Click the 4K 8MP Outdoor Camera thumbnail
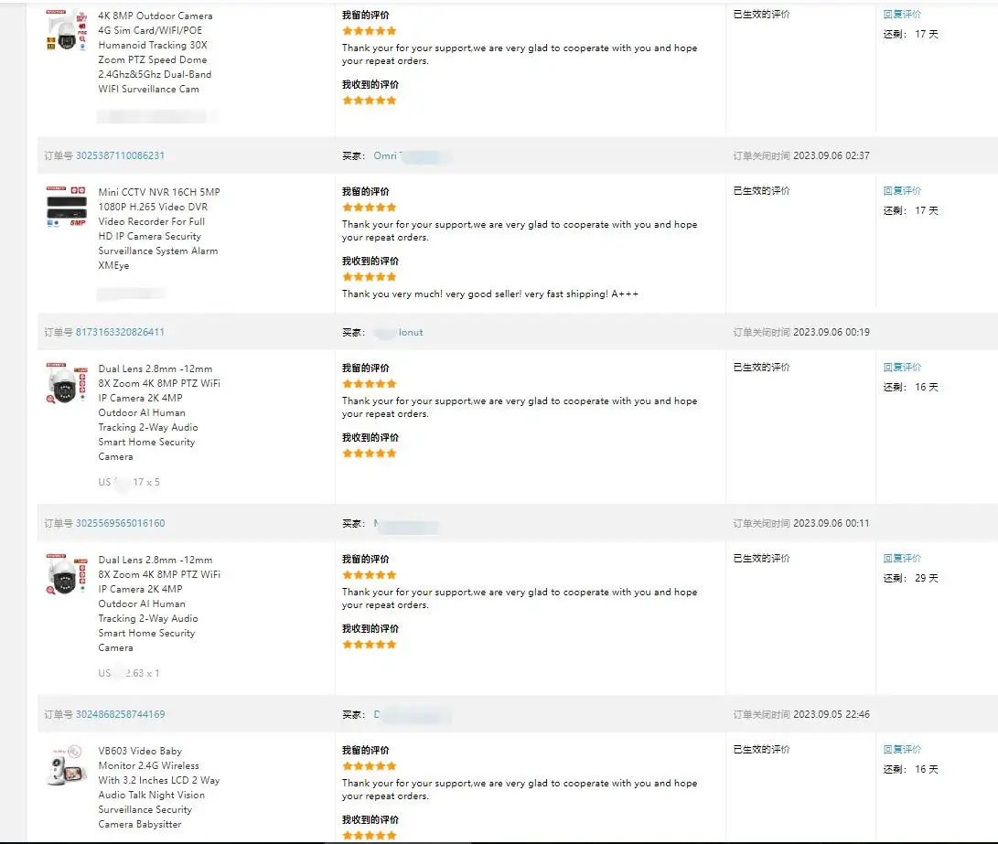Image resolution: width=998 pixels, height=844 pixels. (66, 29)
